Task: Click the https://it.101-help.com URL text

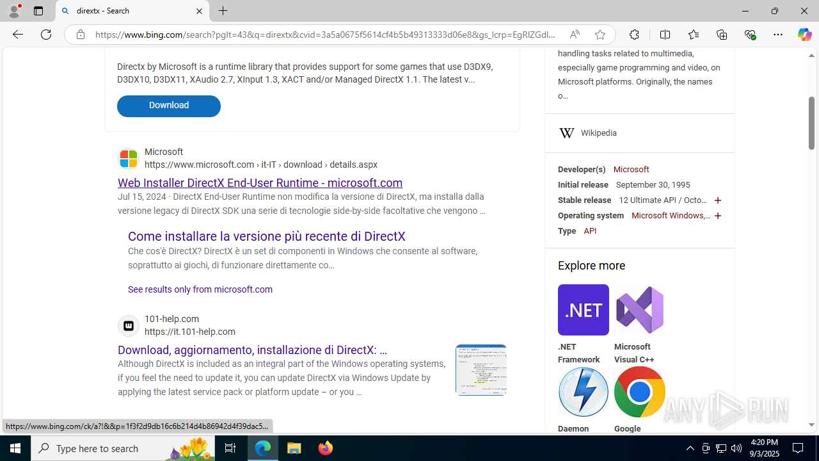Action: pyautogui.click(x=190, y=332)
